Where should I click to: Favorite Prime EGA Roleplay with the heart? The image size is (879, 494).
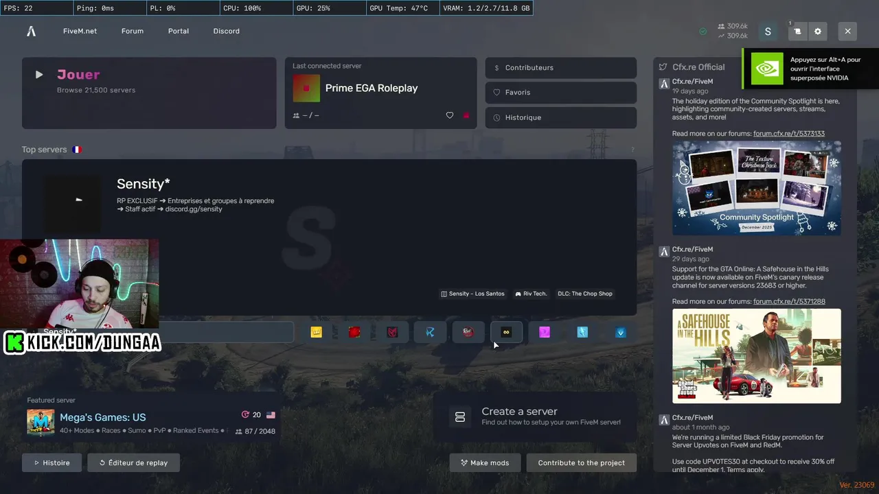[450, 115]
